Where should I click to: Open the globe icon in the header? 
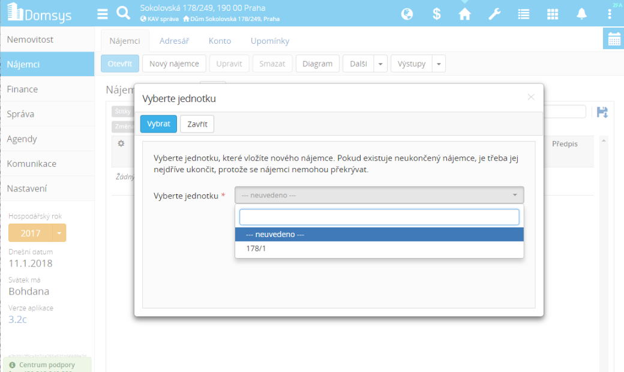[407, 14]
